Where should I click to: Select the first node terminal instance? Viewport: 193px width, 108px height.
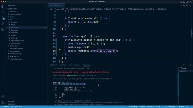(x=186, y=68)
